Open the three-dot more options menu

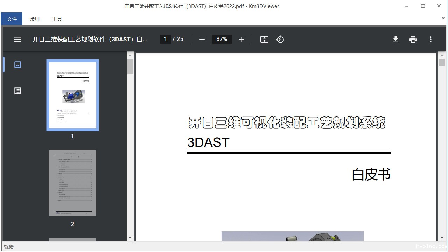click(x=430, y=39)
